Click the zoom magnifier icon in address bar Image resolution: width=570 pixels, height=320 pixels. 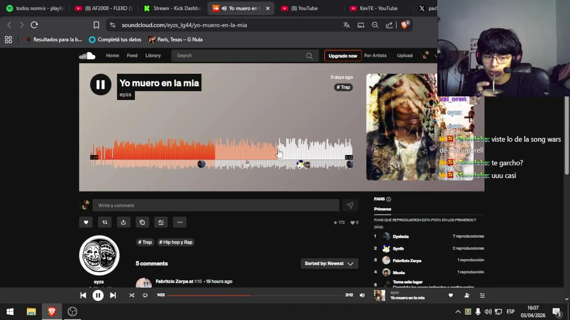click(375, 25)
